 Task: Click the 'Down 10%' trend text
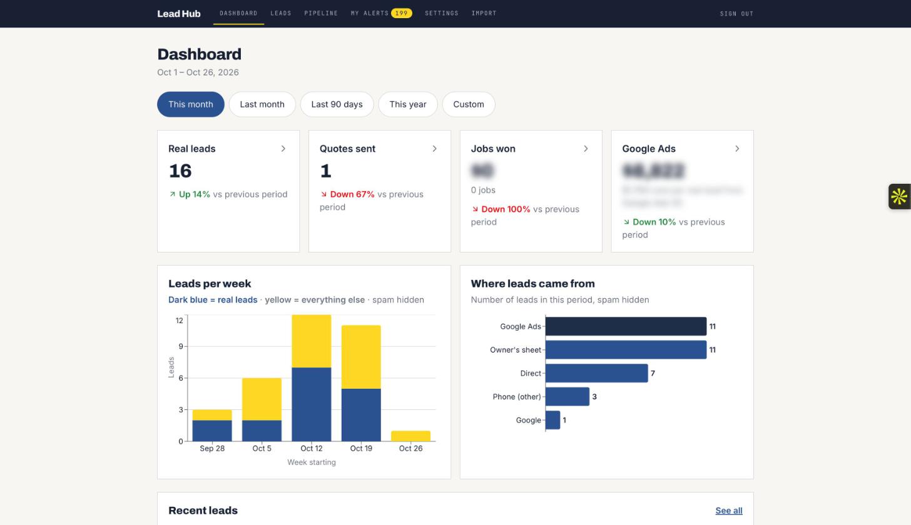(x=654, y=222)
